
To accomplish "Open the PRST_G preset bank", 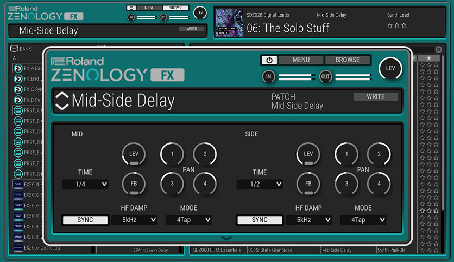I will click(18, 174).
